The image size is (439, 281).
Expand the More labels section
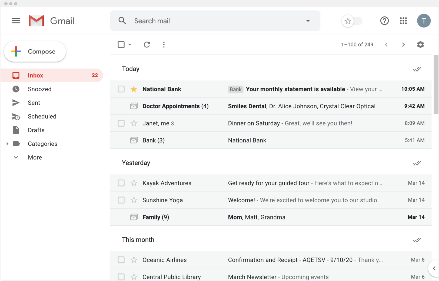(16, 157)
